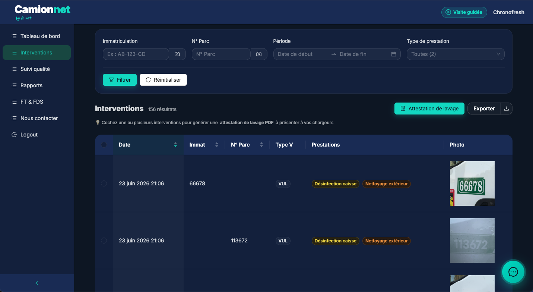Click the Camionnet logo

[42, 12]
